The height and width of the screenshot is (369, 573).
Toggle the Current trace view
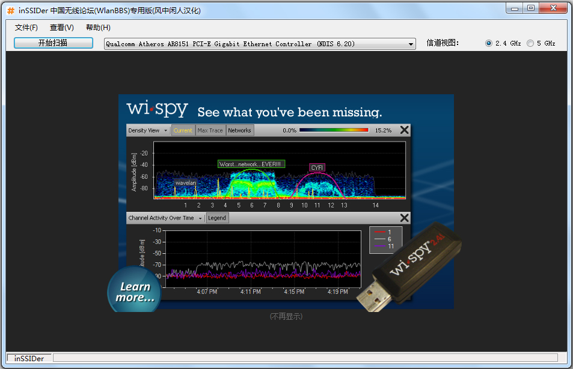[x=183, y=130]
